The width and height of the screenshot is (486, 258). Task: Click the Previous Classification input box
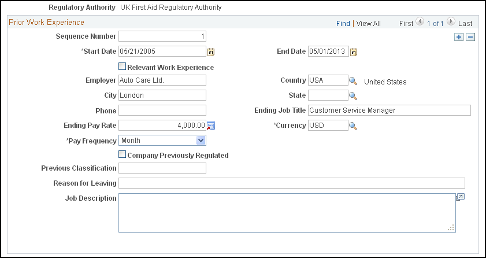pos(162,168)
